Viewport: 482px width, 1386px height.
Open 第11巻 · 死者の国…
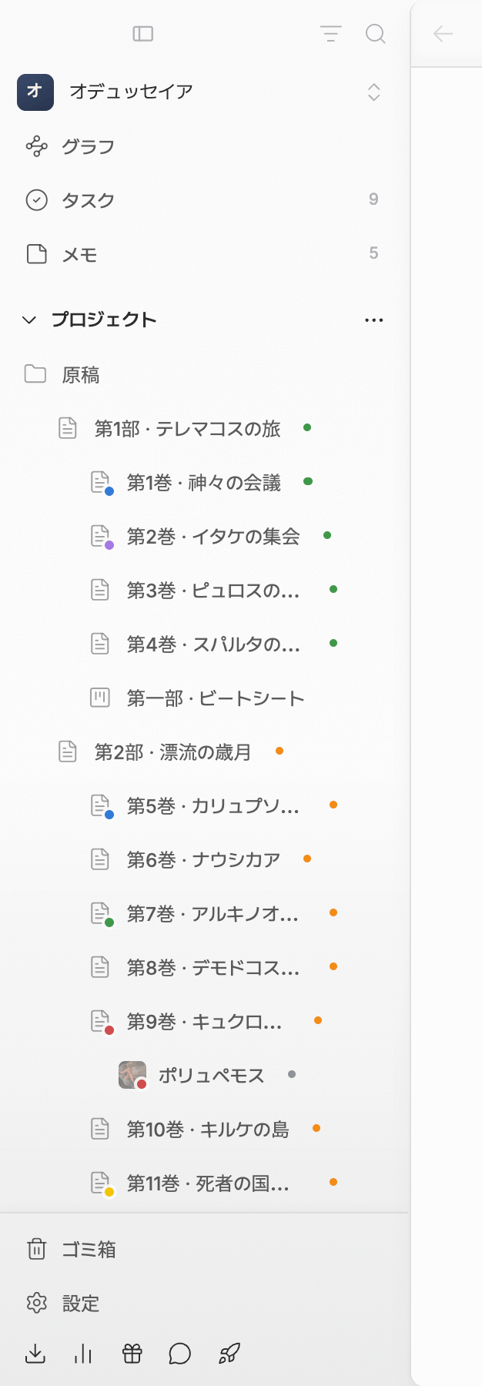click(208, 1183)
